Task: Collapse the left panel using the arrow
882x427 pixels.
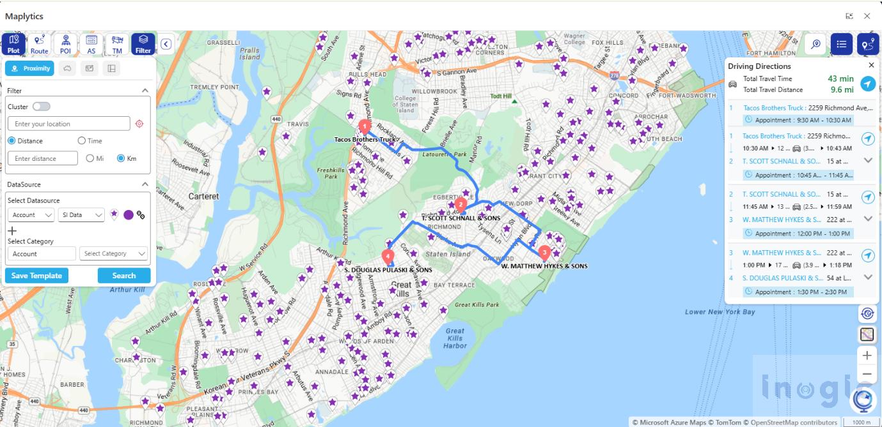Action: tap(166, 44)
